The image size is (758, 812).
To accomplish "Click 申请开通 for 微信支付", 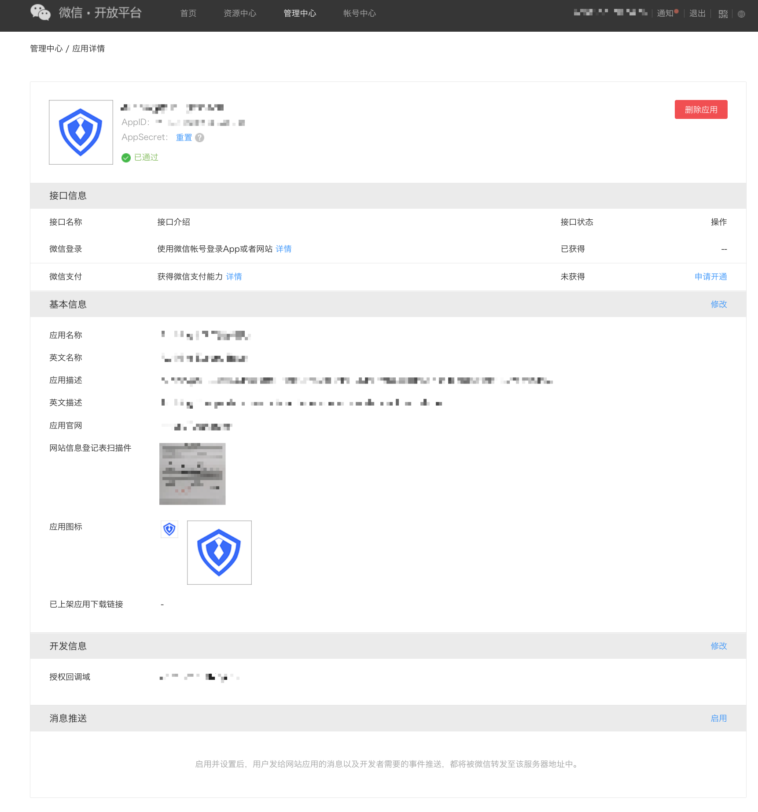I will 710,277.
